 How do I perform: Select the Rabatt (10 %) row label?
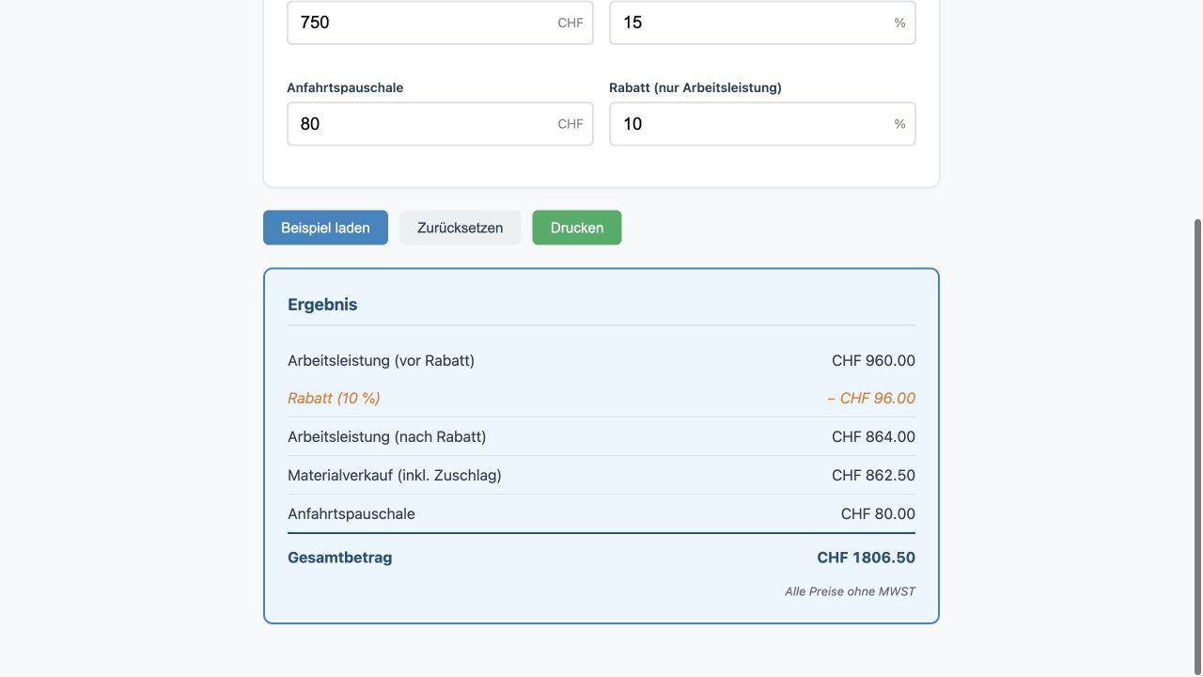(x=334, y=399)
